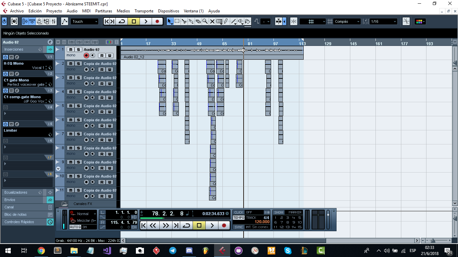Image resolution: width=458 pixels, height=257 pixels.
Task: Click SHOW markers button
Action: point(278,212)
